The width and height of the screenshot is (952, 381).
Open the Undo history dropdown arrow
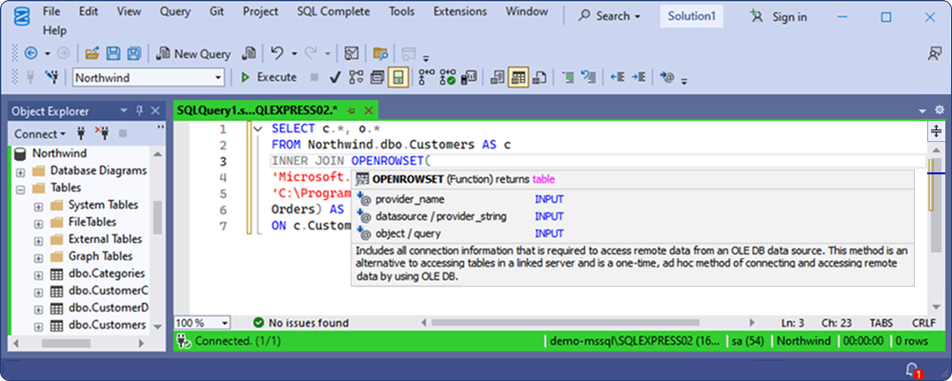[294, 53]
